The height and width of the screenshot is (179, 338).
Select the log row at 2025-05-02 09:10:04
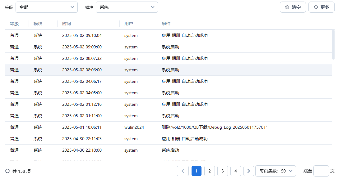168,35
